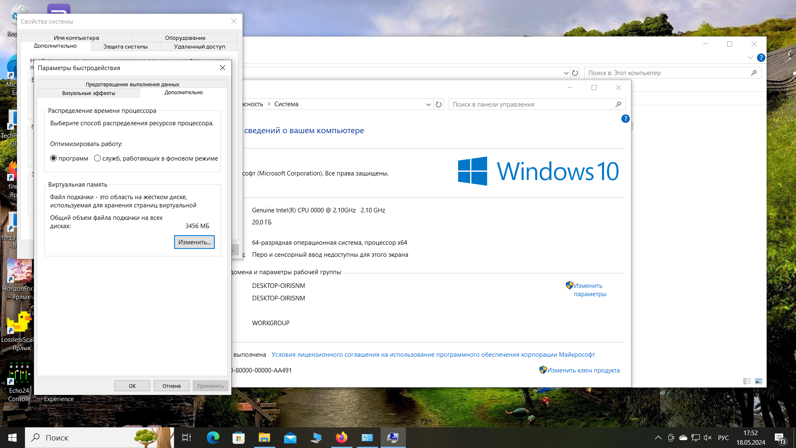Click the refresh icon in Explorer window
Screen dimensions: 796x448
pyautogui.click(x=575, y=73)
